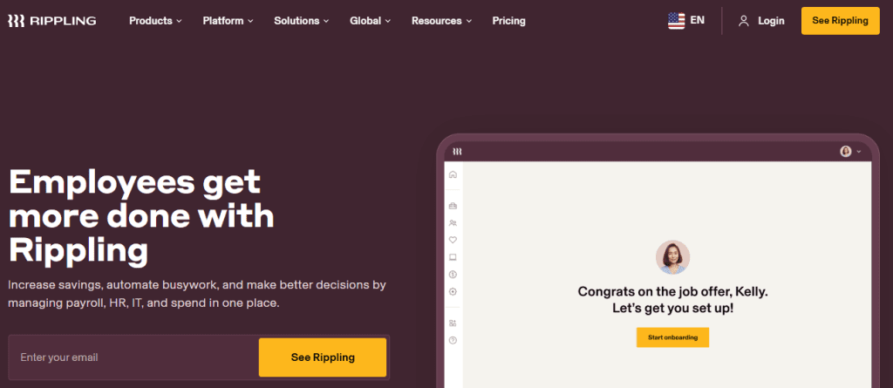This screenshot has height=388, width=893.
Task: Expand the Global menu
Action: point(371,21)
